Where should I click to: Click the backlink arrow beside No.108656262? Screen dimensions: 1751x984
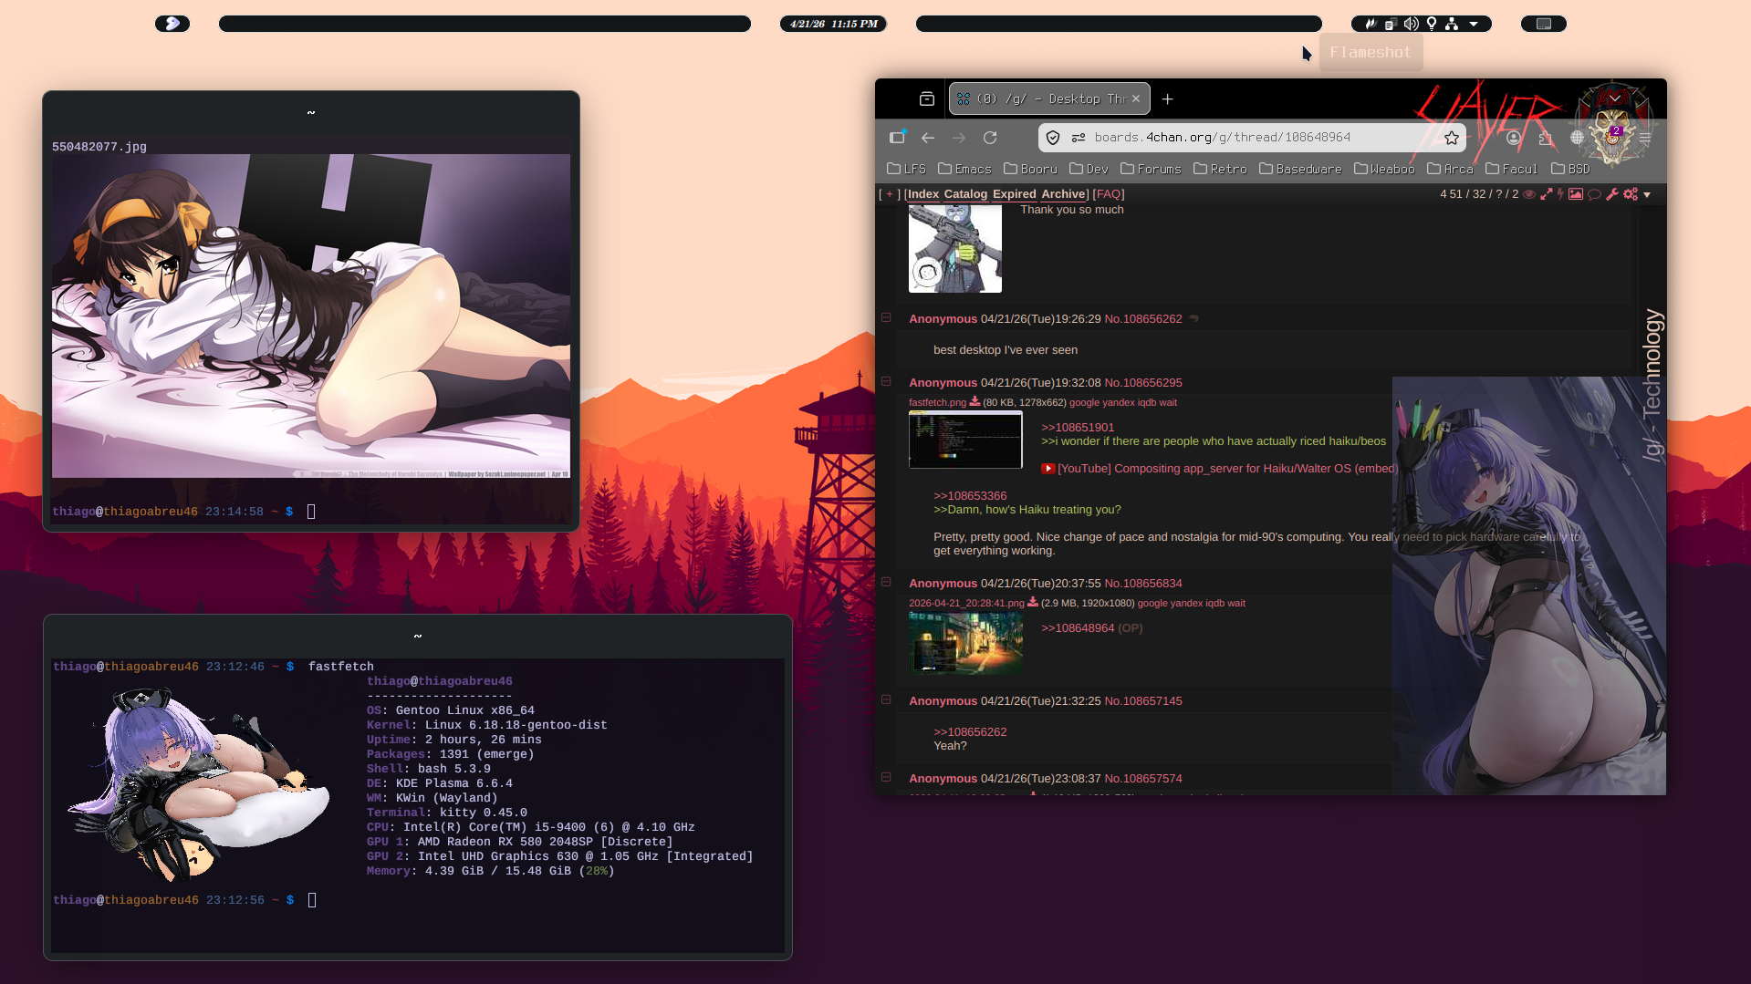(1193, 318)
